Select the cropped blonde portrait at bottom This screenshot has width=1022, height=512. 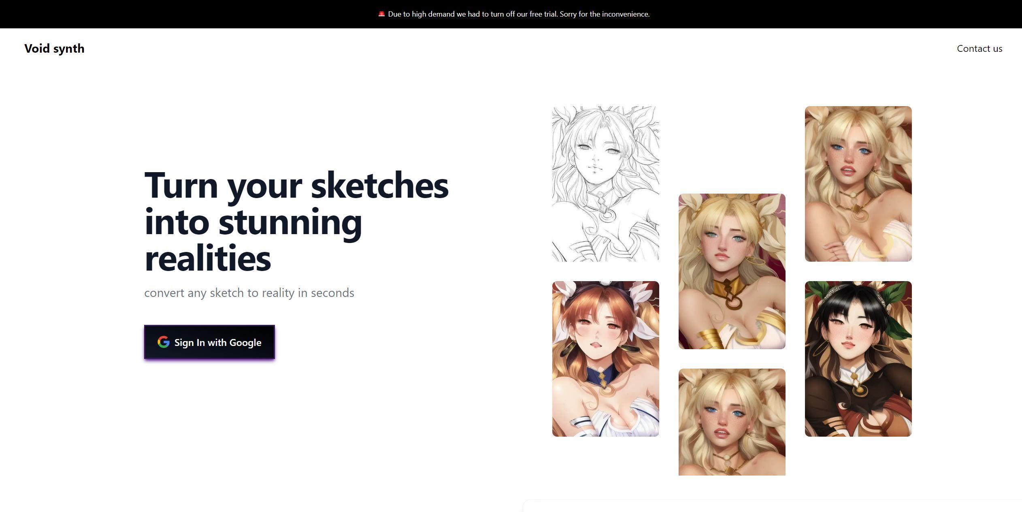click(732, 422)
